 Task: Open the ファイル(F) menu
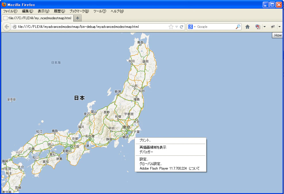click(x=10, y=11)
